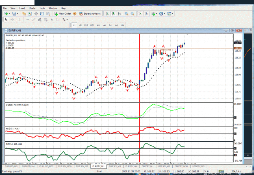
Task: Select the Equidistant Channel tool
Action: (40, 20)
